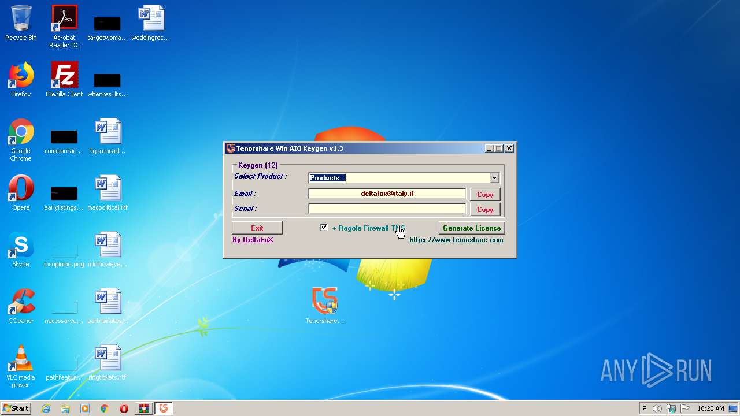
Task: Click Generate License button
Action: [x=472, y=228]
